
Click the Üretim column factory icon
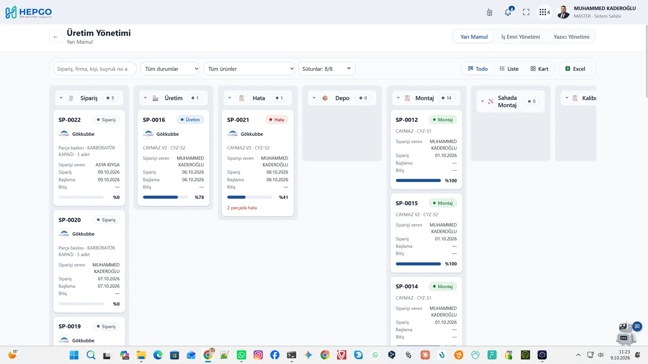(155, 98)
